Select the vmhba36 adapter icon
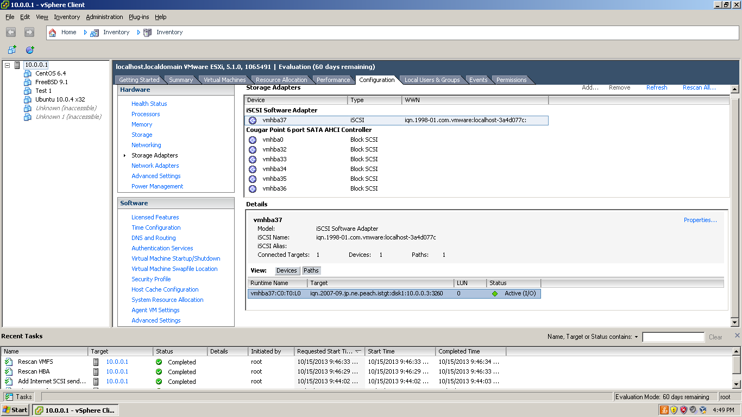 pos(253,189)
